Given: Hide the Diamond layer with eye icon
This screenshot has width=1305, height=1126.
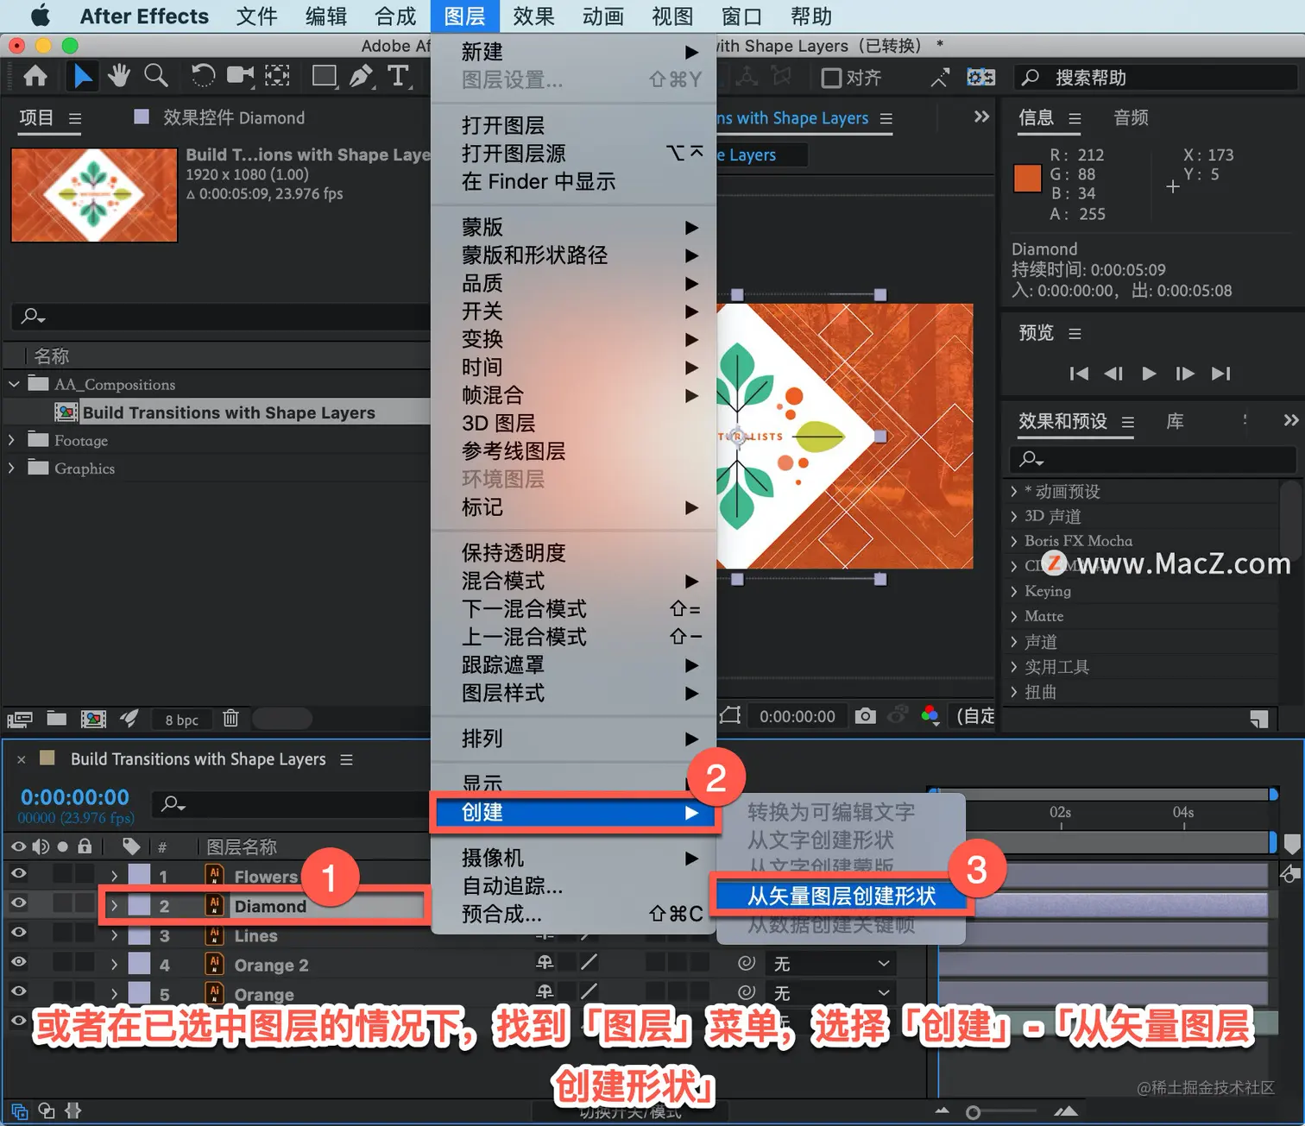Looking at the screenshot, I should (18, 903).
